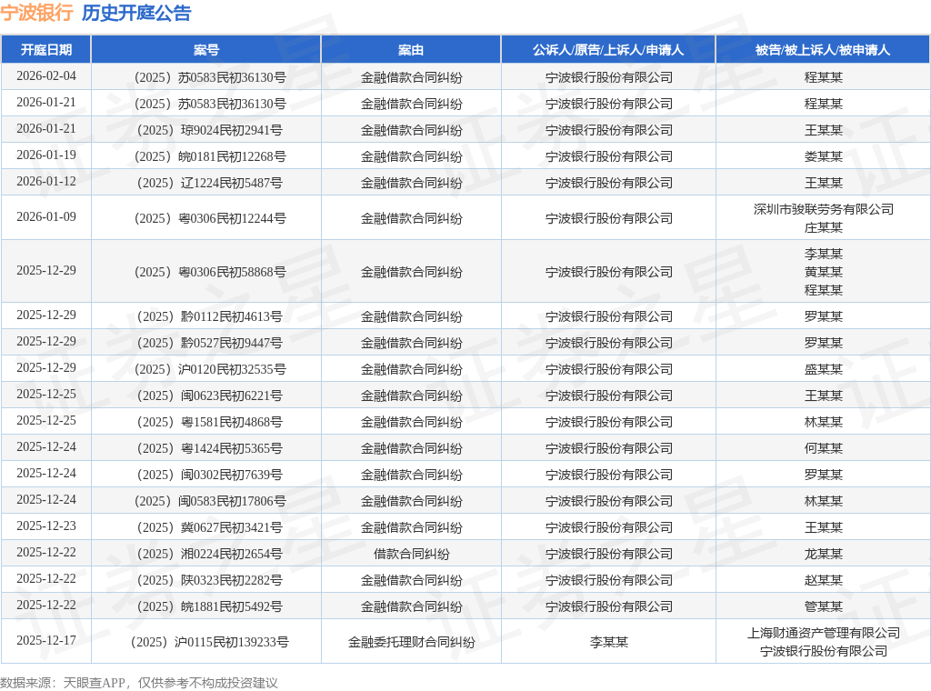
Task: Click defendant 娄某某
Action: point(823,156)
